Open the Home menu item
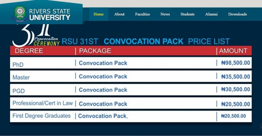This screenshot has width=262, height=136. 99,14
